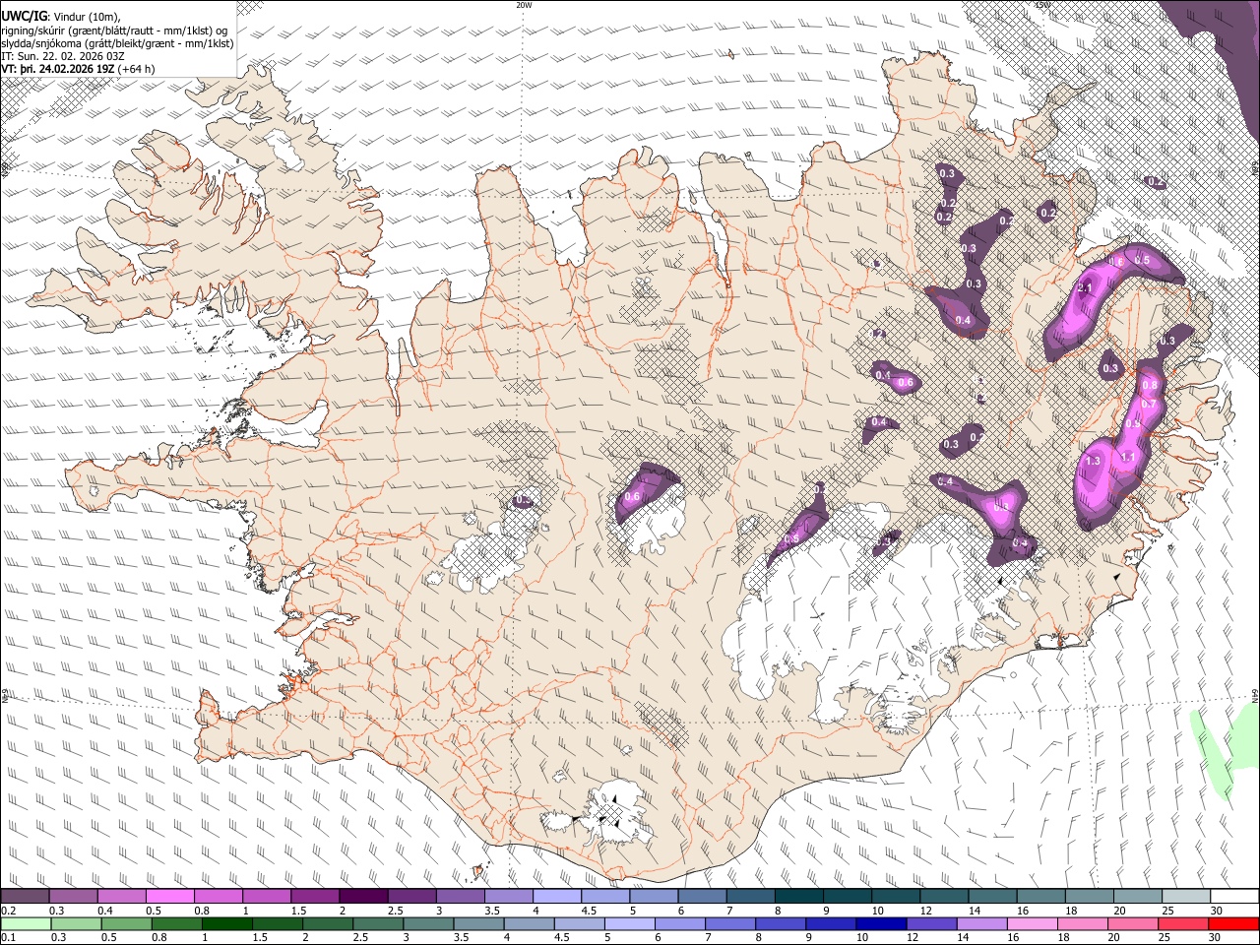The height and width of the screenshot is (945, 1260).
Task: Click the 0.5 precipitation value on the map
Action: pos(1142,260)
